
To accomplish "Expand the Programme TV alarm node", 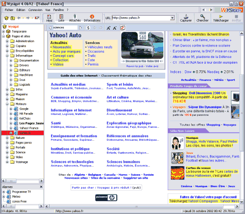I will 3,192.
